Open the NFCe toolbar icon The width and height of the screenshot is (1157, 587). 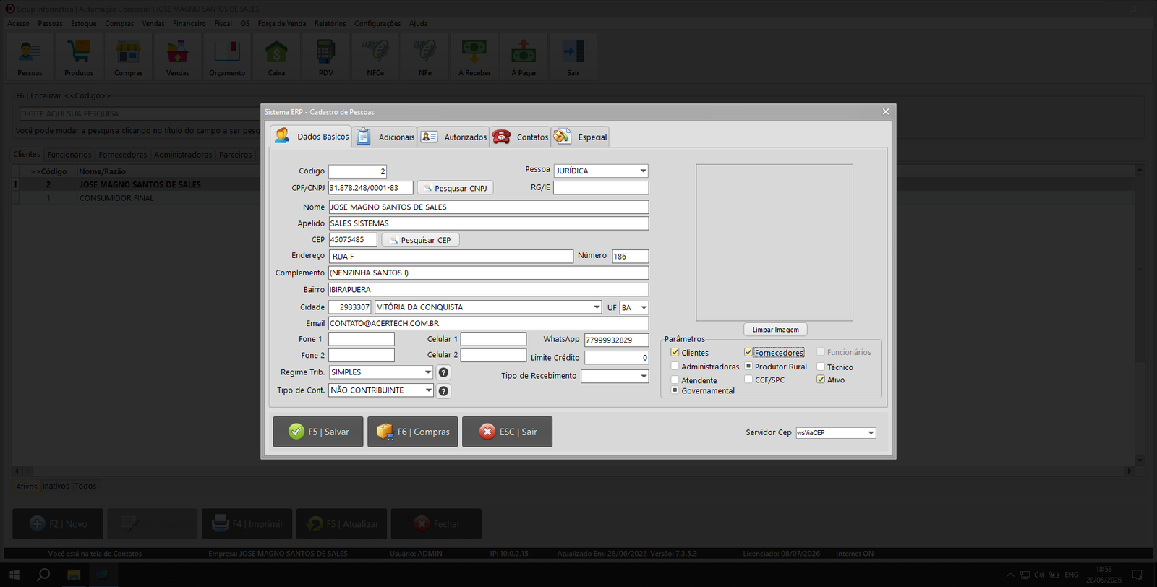coord(375,56)
